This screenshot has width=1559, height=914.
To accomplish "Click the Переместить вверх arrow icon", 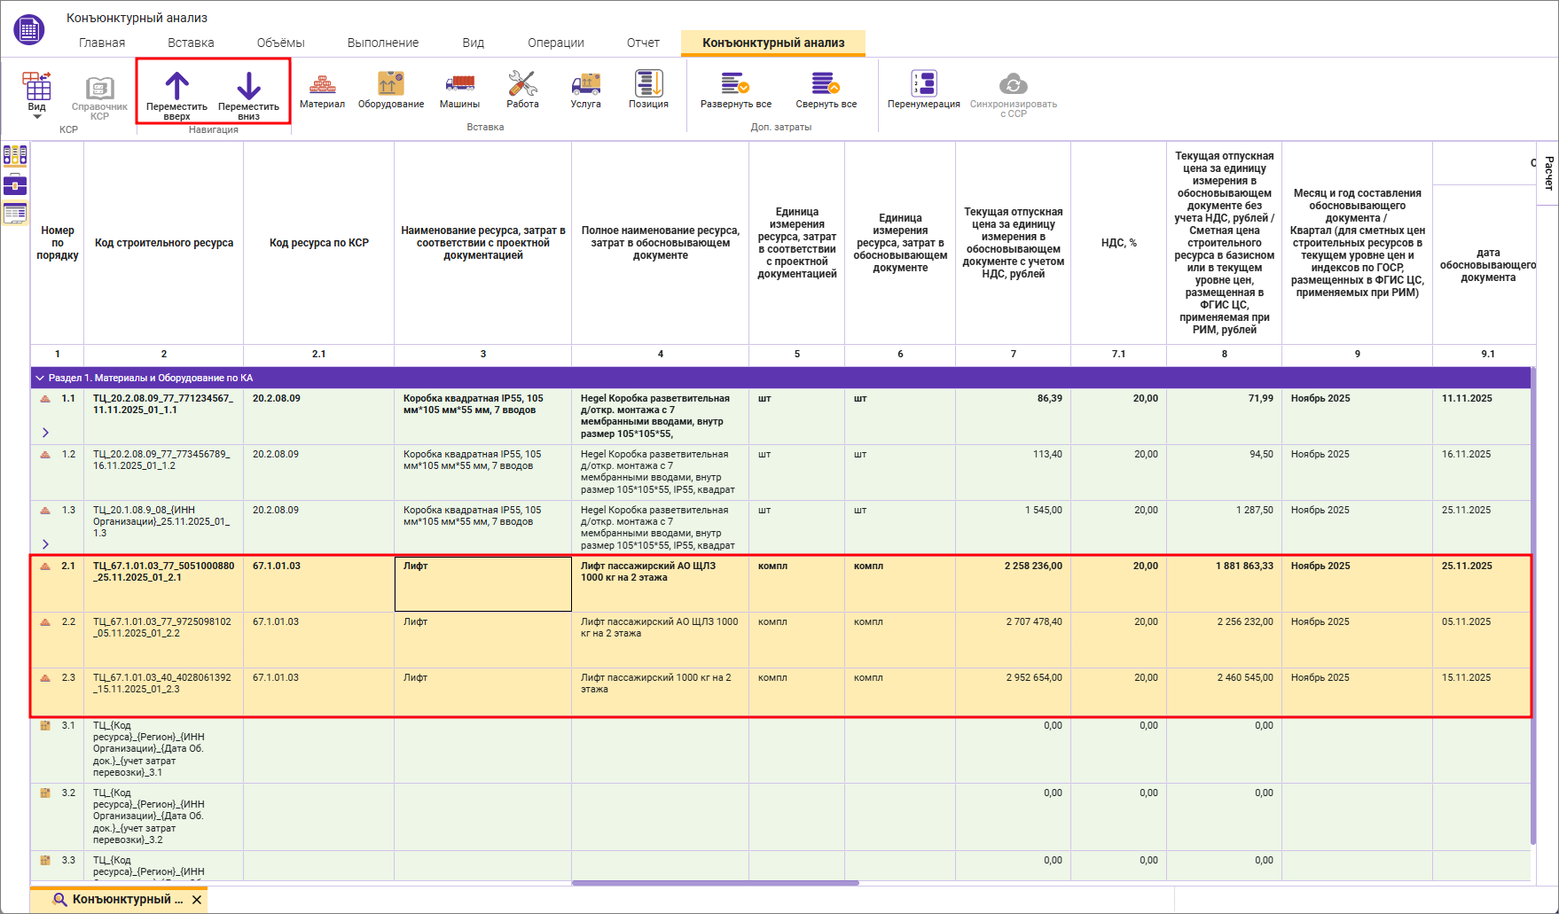I will (176, 85).
